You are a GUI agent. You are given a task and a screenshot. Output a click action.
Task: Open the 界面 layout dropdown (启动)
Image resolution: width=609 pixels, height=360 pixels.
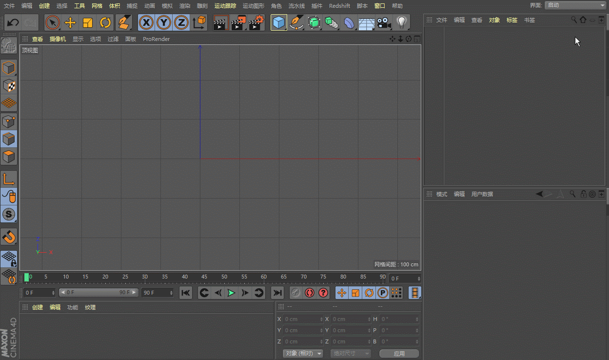(575, 5)
